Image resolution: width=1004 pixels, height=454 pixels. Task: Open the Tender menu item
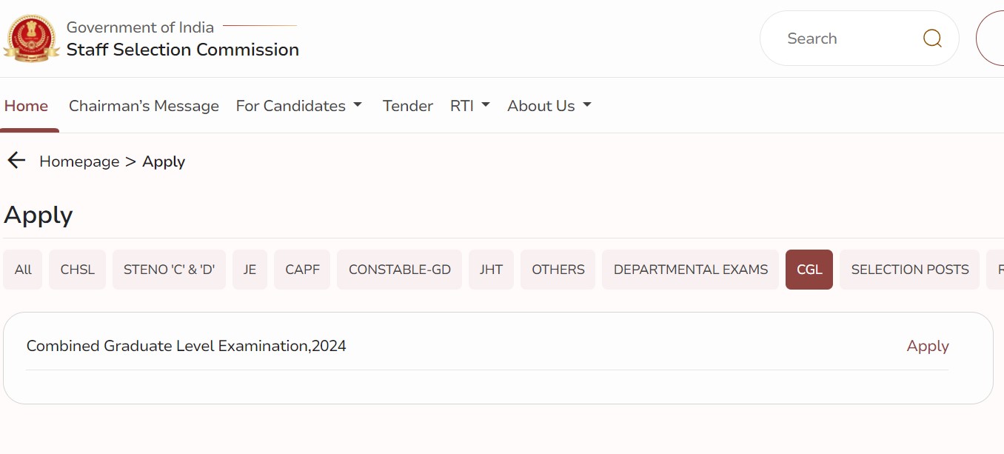407,106
